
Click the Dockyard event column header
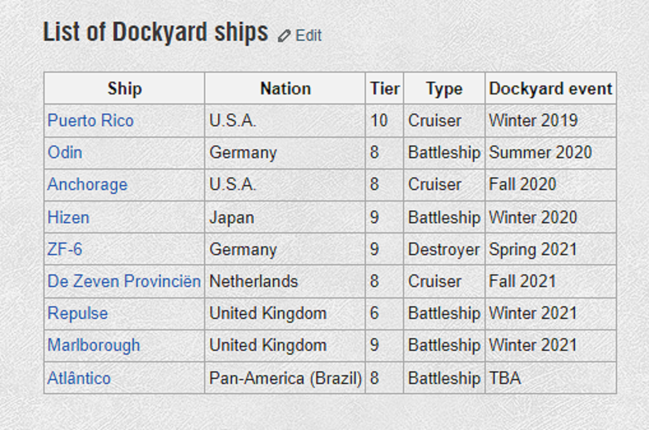pyautogui.click(x=550, y=89)
